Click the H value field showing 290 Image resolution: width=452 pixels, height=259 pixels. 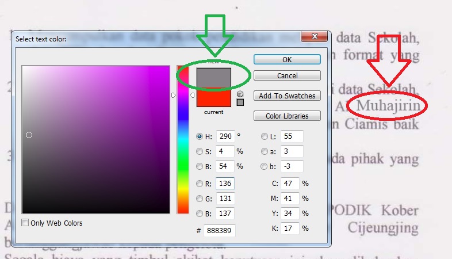(x=225, y=136)
